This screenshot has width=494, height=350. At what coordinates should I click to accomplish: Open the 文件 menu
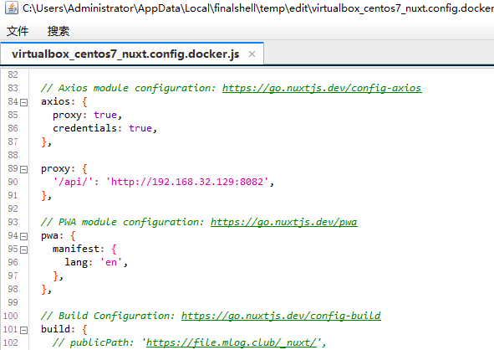tap(18, 31)
